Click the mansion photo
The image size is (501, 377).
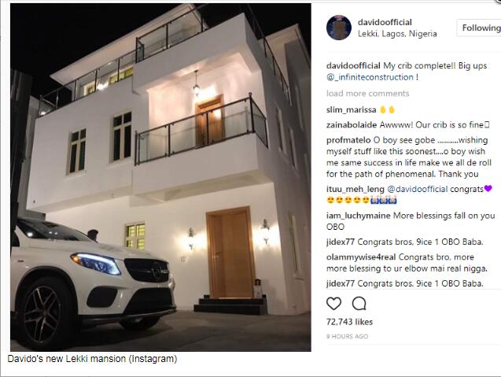coord(160,177)
